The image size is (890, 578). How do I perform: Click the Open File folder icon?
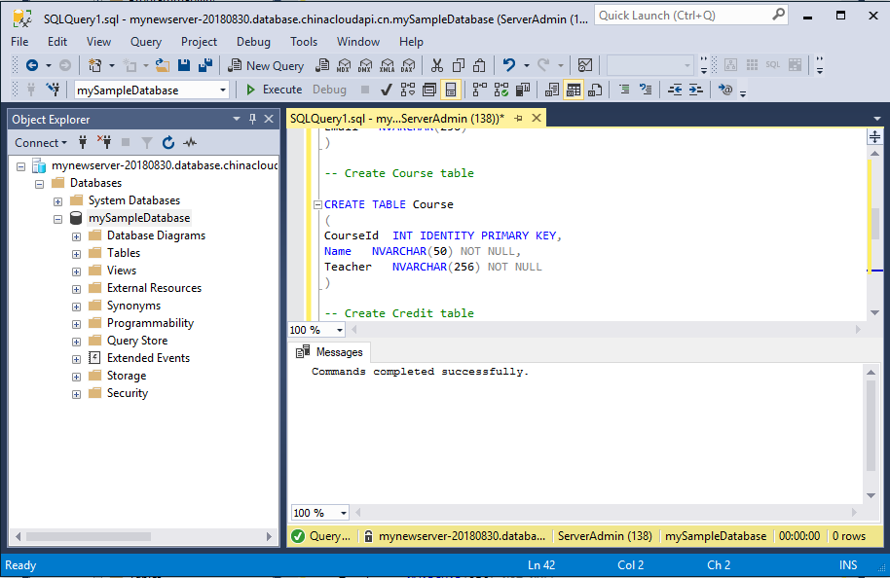click(x=162, y=65)
